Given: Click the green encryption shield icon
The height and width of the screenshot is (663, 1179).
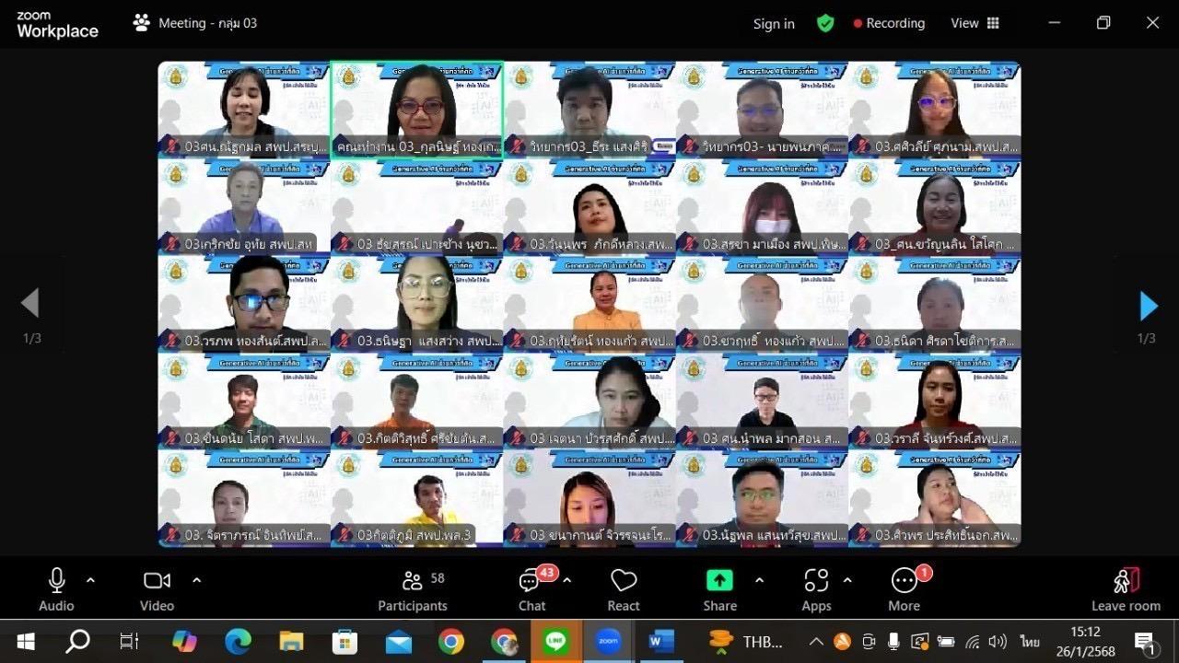Looking at the screenshot, I should coord(825,23).
